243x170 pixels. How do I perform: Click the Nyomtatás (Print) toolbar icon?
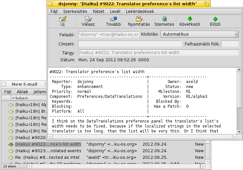point(139,19)
